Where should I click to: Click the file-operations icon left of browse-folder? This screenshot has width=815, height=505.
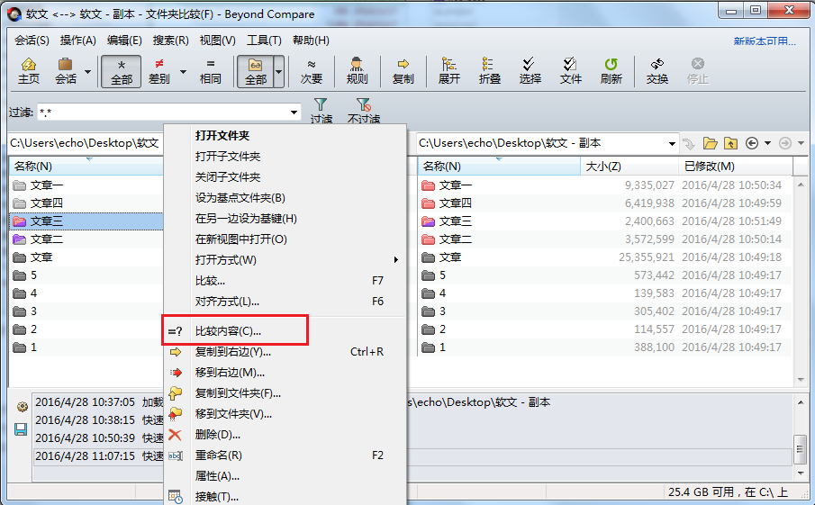click(689, 143)
